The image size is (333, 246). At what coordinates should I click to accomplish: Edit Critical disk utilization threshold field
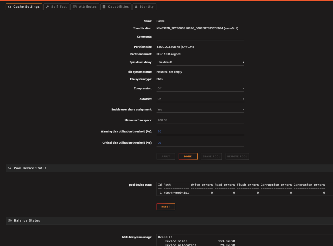click(200, 143)
